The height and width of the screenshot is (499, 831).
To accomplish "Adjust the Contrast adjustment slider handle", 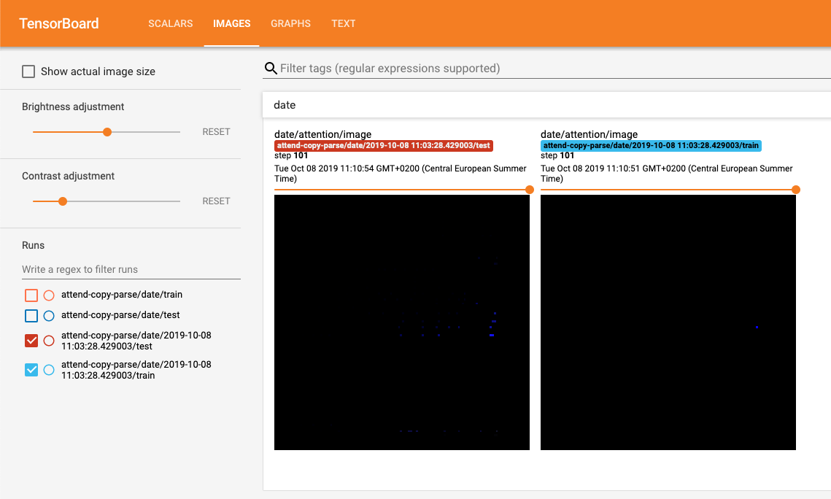I will [x=63, y=201].
